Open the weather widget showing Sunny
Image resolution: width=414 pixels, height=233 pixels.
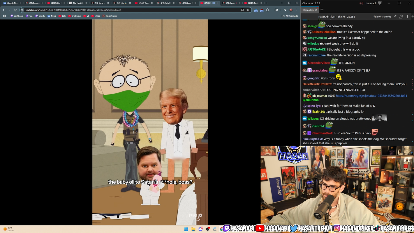tap(9, 229)
